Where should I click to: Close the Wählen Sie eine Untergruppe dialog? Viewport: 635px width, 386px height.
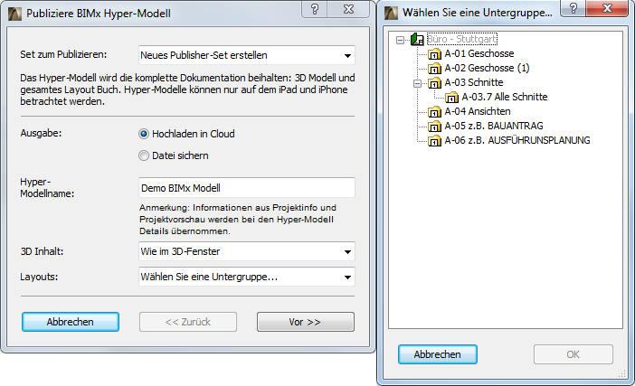(607, 8)
